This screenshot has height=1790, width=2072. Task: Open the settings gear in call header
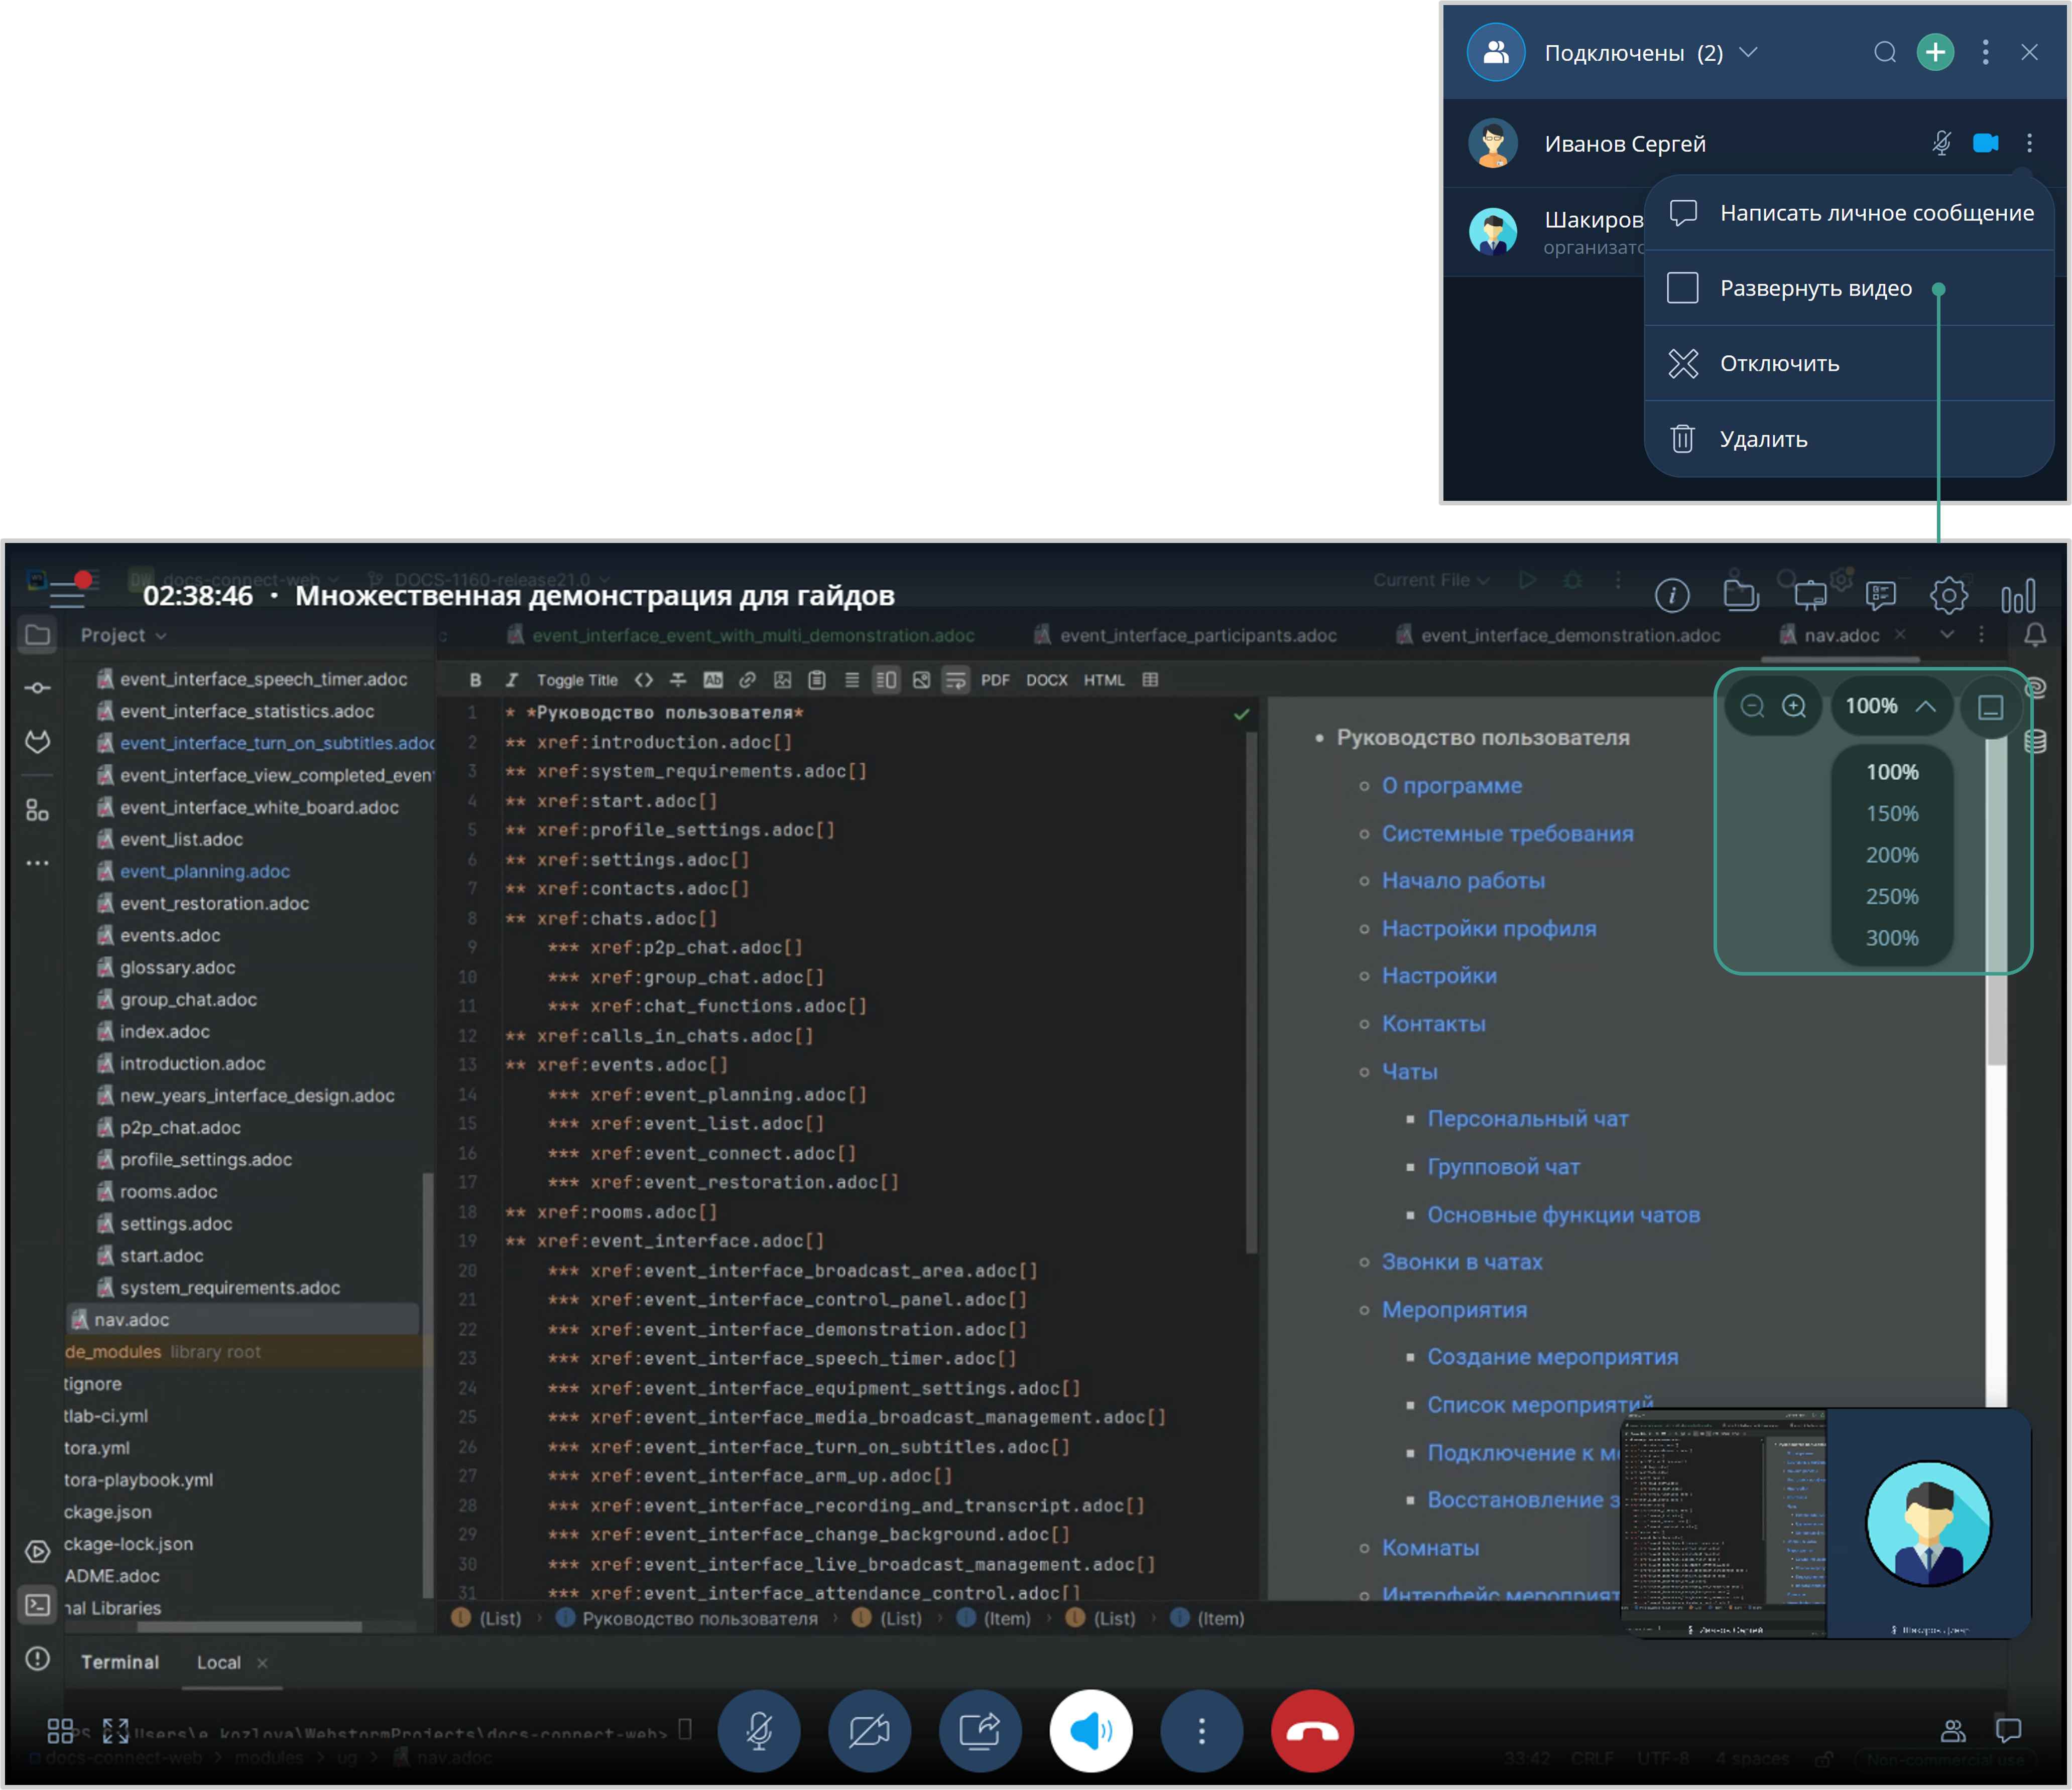click(1948, 596)
